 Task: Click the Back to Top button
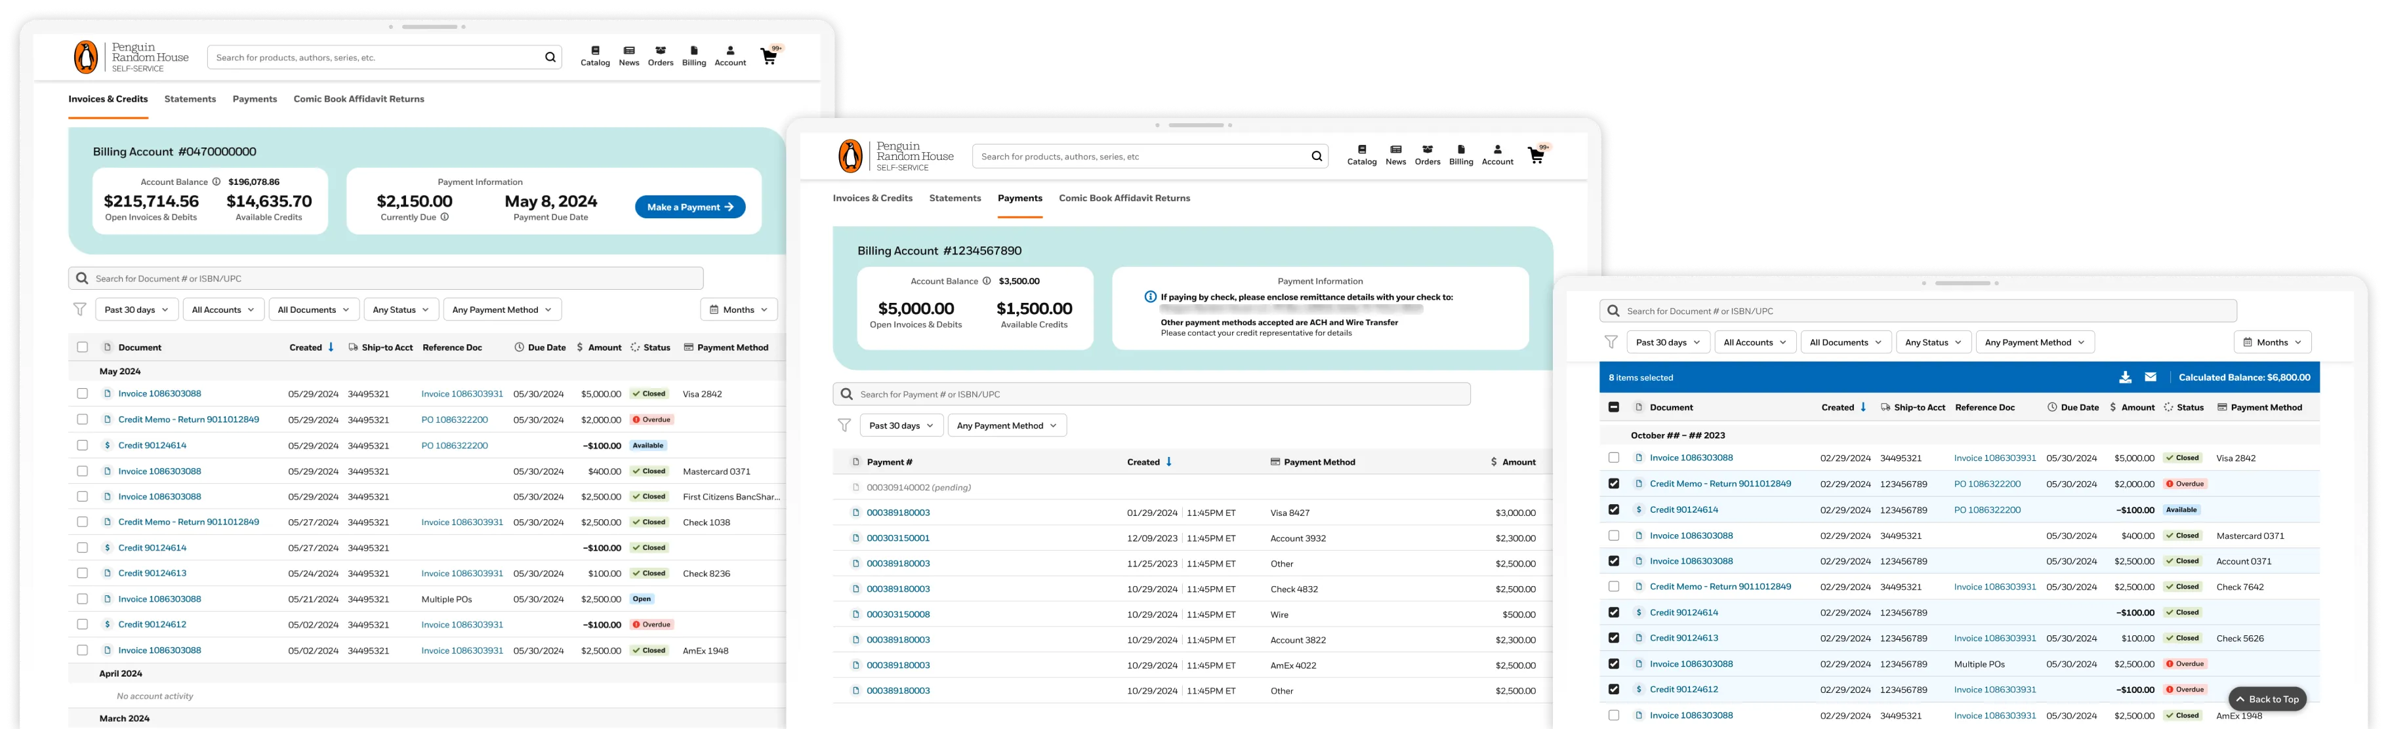[x=2267, y=698]
